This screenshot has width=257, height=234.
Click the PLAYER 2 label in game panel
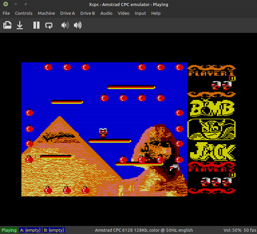click(211, 169)
